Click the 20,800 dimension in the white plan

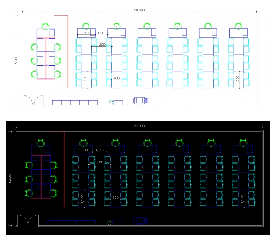pos(139,10)
